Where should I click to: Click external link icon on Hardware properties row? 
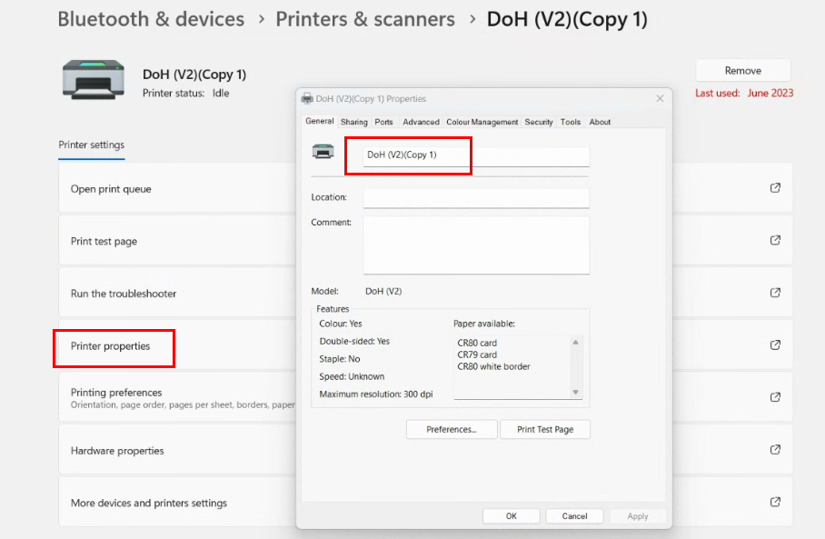[x=775, y=450]
